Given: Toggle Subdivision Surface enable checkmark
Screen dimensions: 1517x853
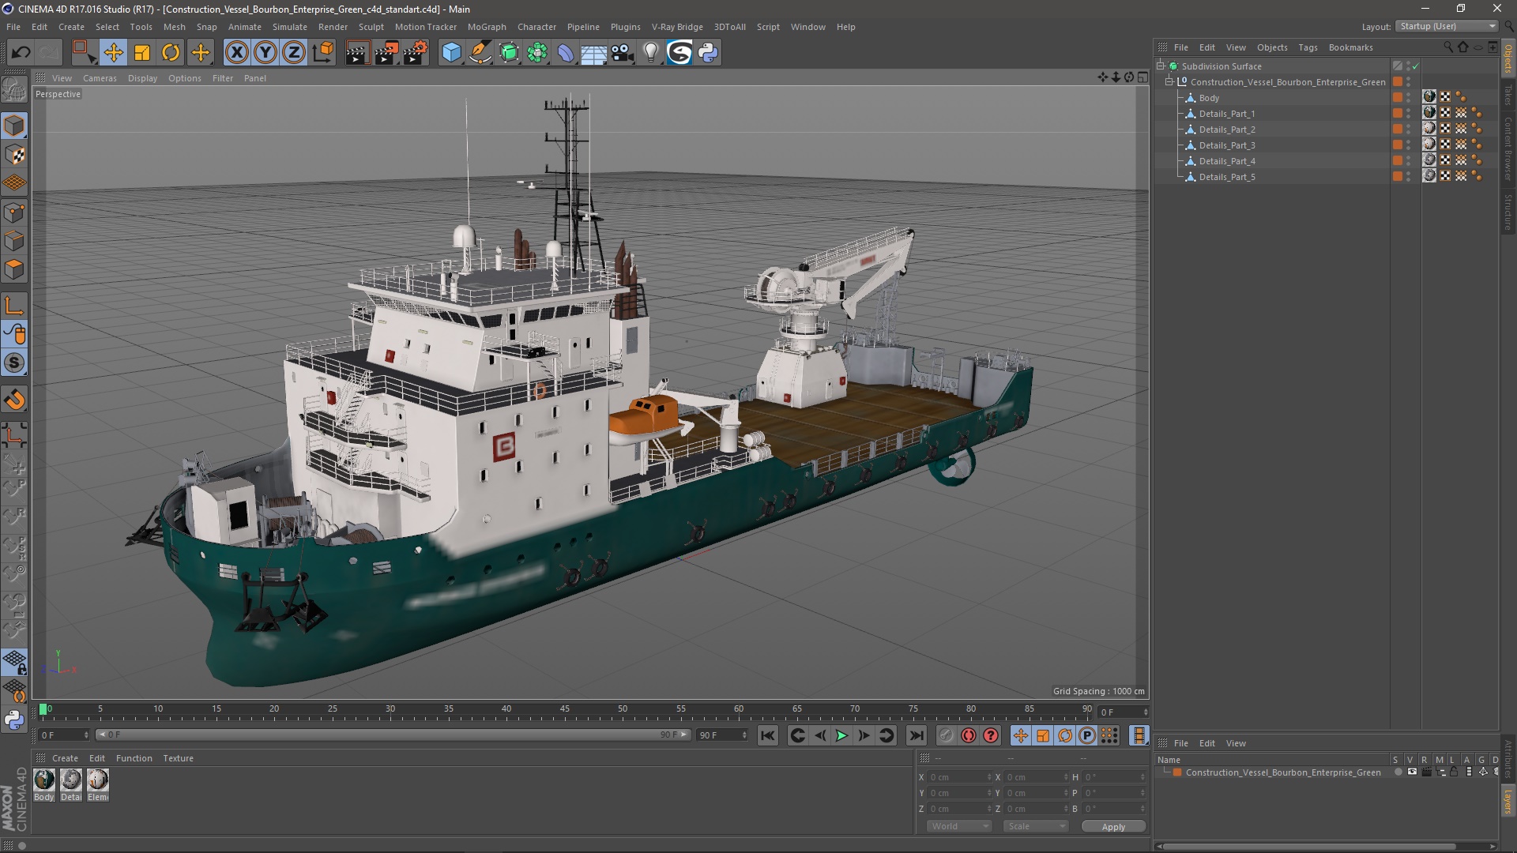Looking at the screenshot, I should (1415, 66).
